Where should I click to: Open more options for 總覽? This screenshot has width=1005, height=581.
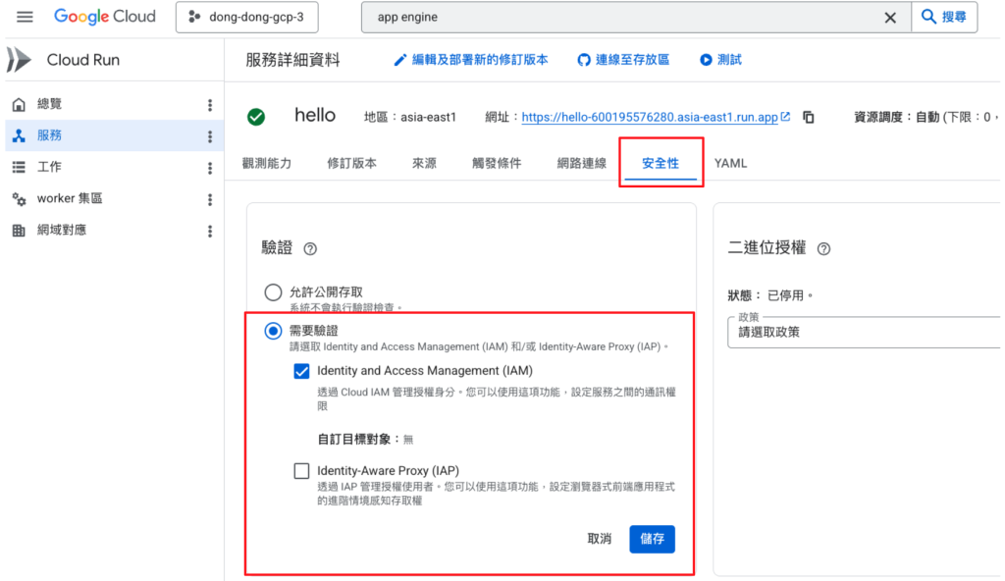tap(210, 105)
